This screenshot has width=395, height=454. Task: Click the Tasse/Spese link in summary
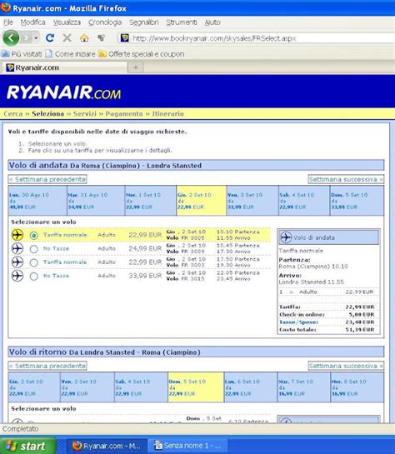[x=298, y=322]
